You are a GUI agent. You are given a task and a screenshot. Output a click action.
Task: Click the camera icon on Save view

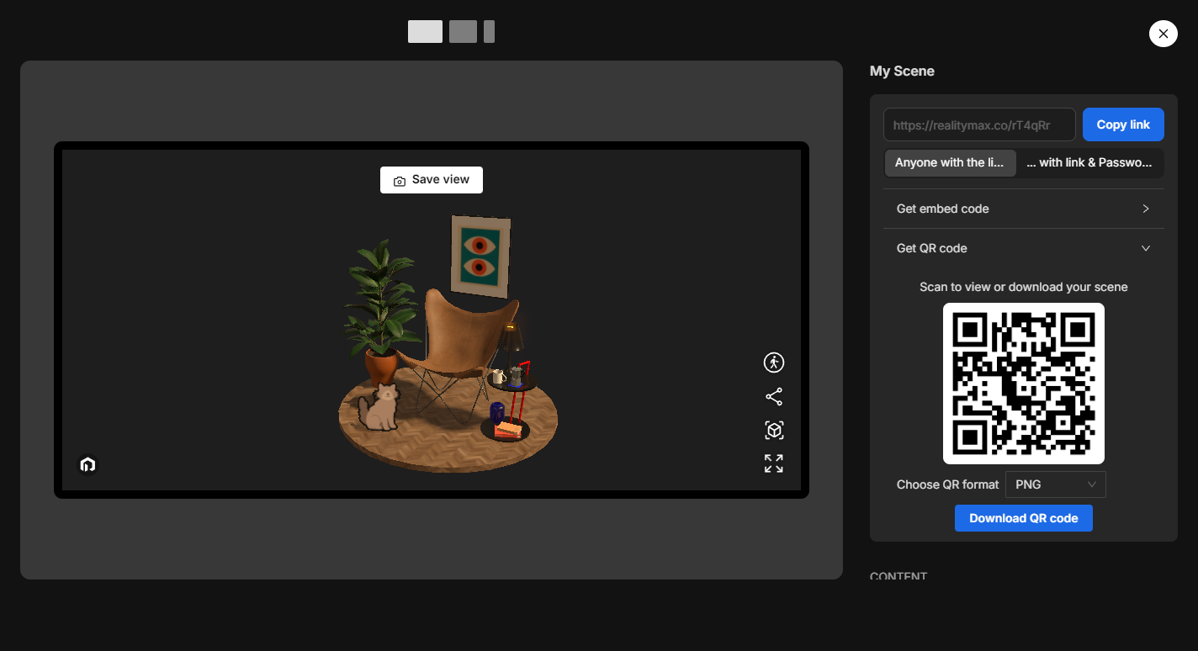(399, 180)
